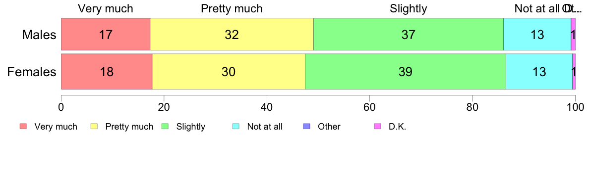Click the blue Other legend swatch
Image resolution: width=589 pixels, height=182 pixels.
(x=306, y=127)
